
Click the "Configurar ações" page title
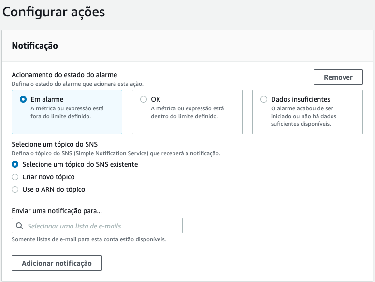[54, 12]
